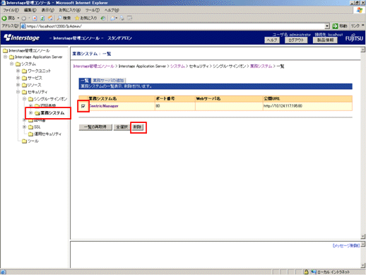
Task: Expand the サービス tree node
Action: (18, 78)
